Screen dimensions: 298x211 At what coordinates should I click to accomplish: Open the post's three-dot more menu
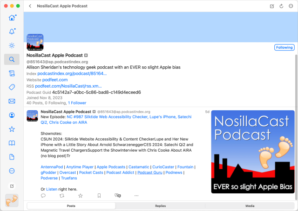coord(136,196)
